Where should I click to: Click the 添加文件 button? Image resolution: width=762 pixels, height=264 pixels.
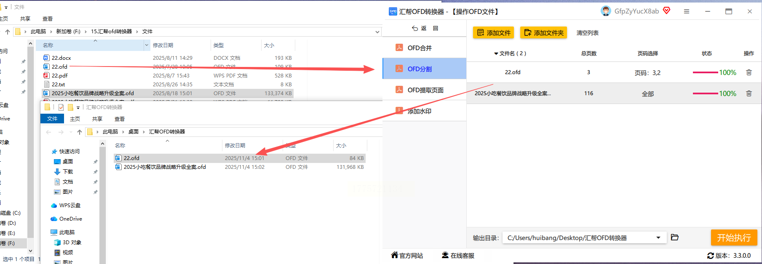coord(493,33)
